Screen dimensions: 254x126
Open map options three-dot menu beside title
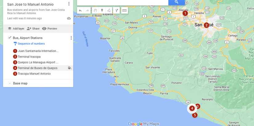pyautogui.click(x=69, y=4)
